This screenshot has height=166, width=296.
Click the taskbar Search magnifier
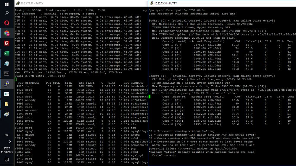point(7,13)
